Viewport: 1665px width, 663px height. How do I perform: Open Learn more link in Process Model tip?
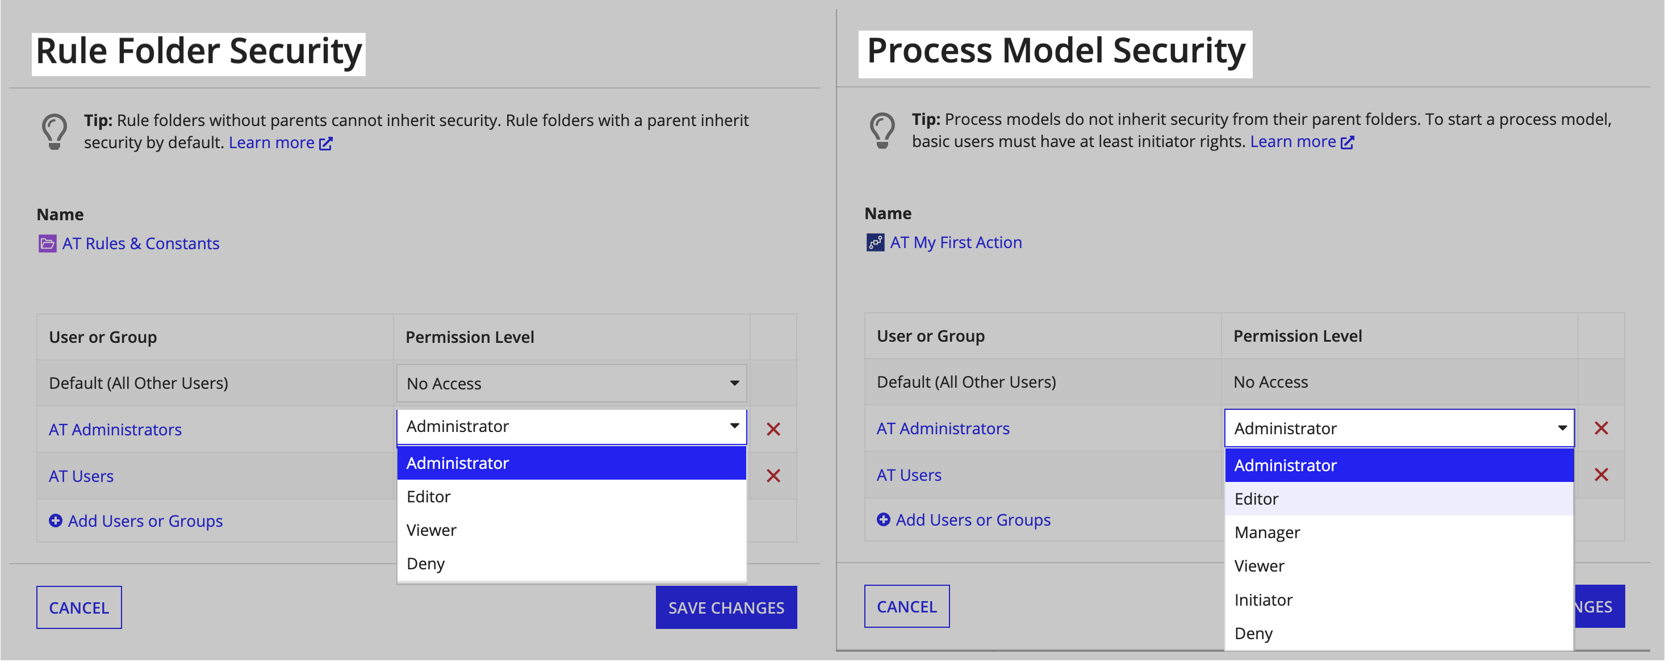coord(1302,141)
